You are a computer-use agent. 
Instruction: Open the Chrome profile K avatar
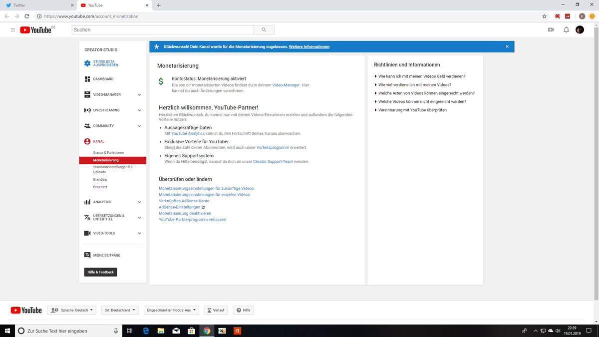click(x=582, y=16)
